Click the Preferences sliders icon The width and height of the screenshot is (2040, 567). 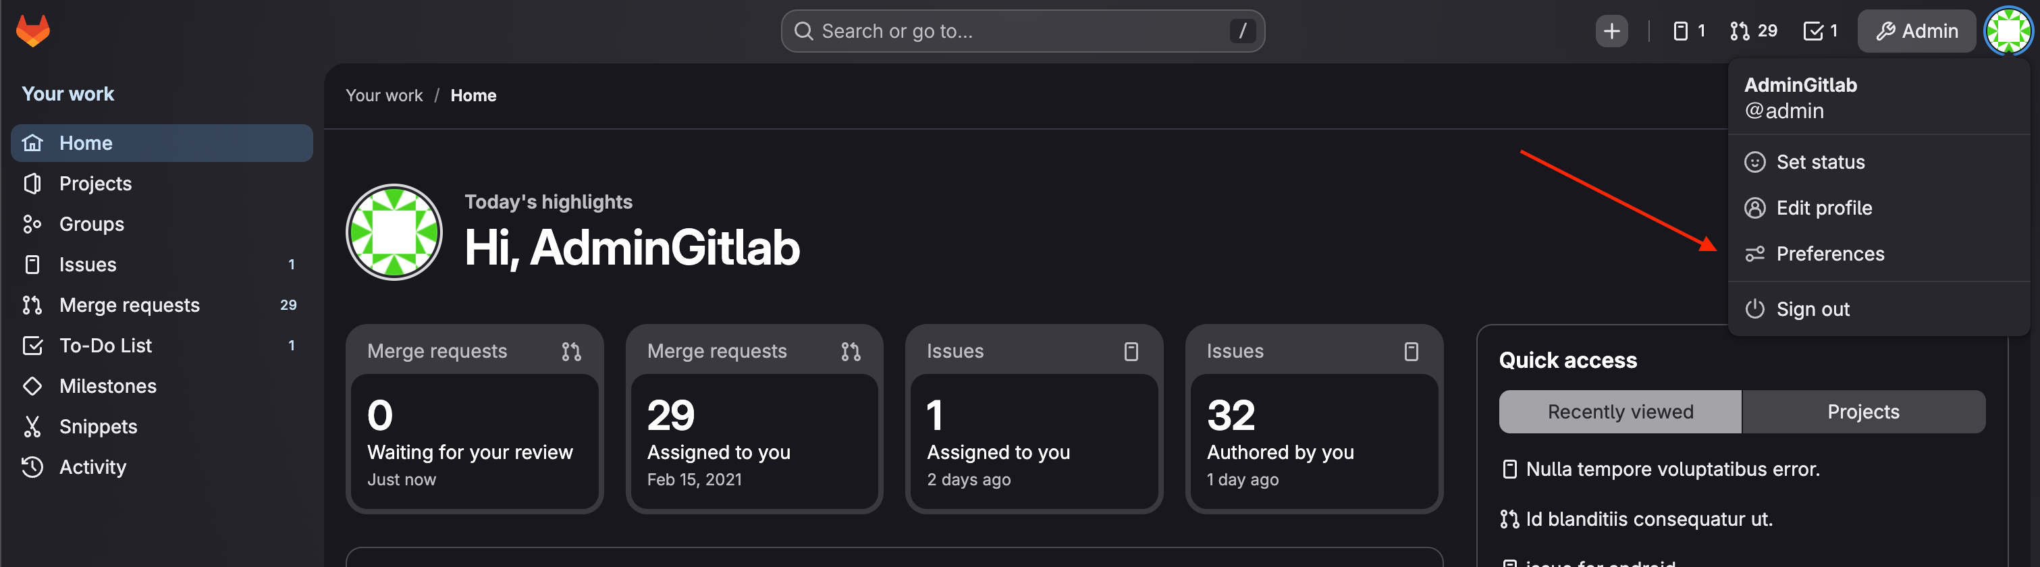coord(1755,254)
